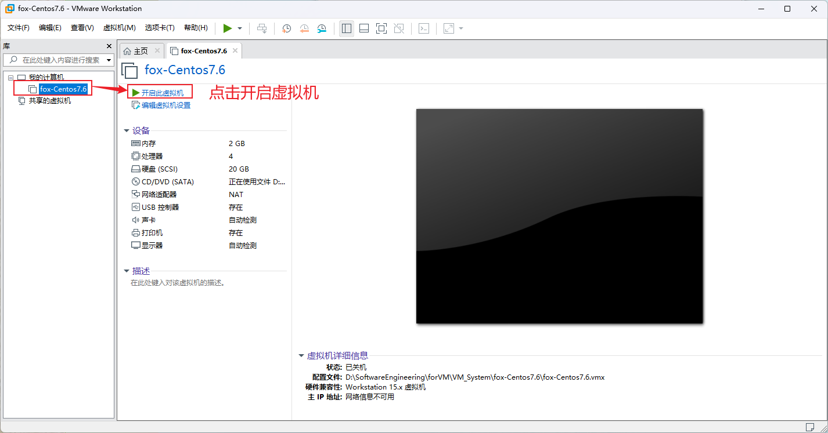
Task: Click the 2 GB memory value
Action: [x=237, y=144]
